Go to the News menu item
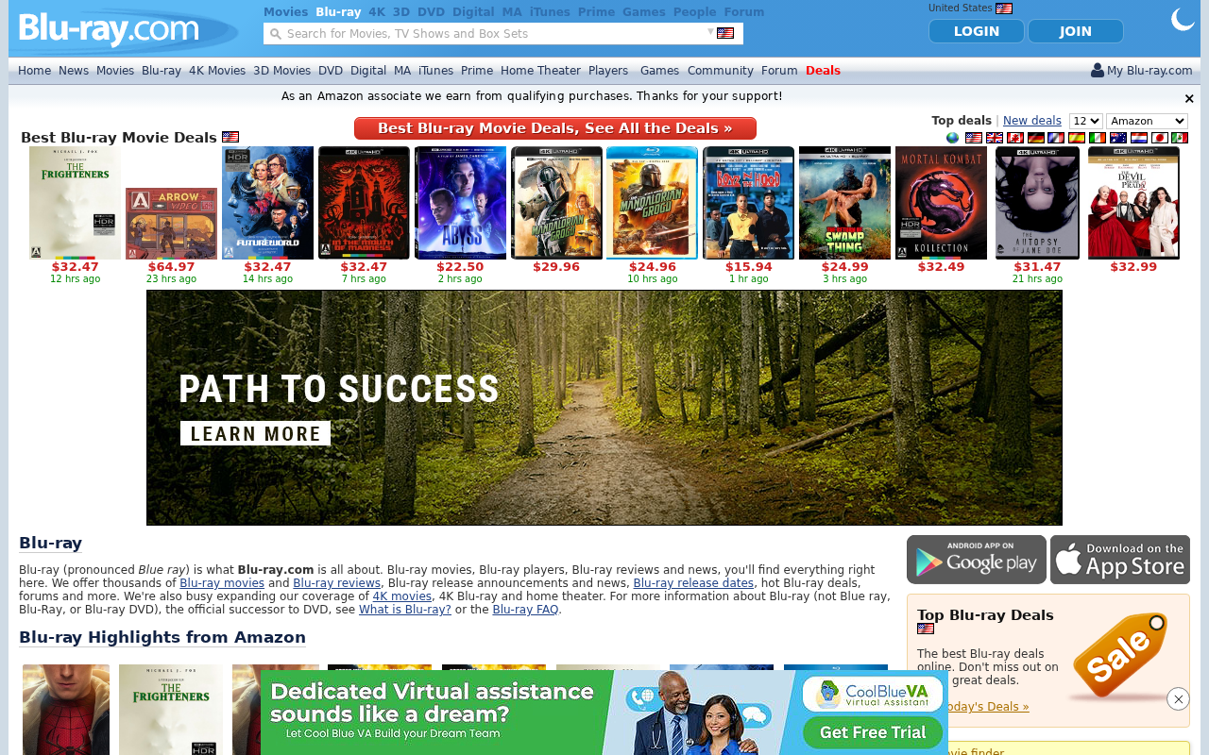 click(74, 71)
